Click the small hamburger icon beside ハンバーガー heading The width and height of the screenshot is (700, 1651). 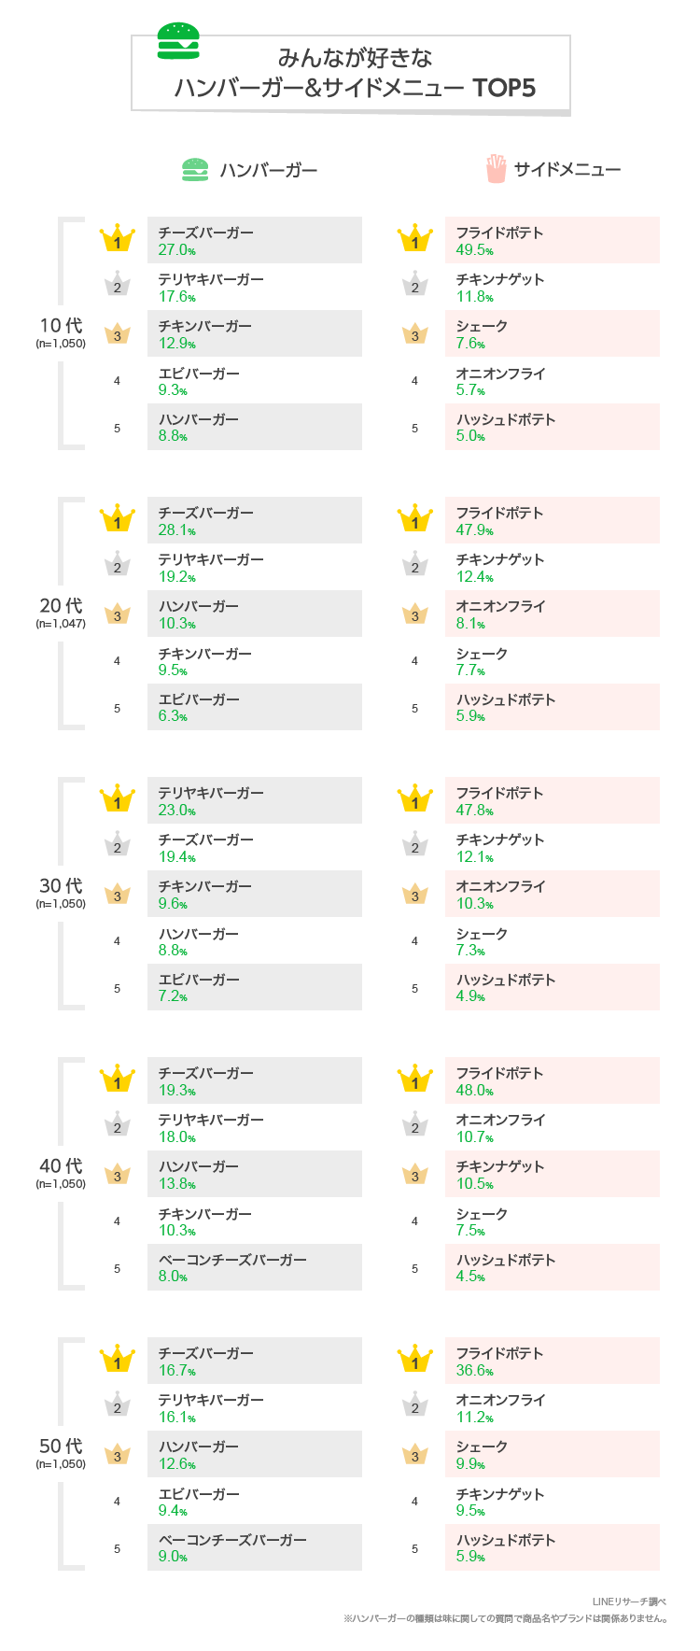195,169
